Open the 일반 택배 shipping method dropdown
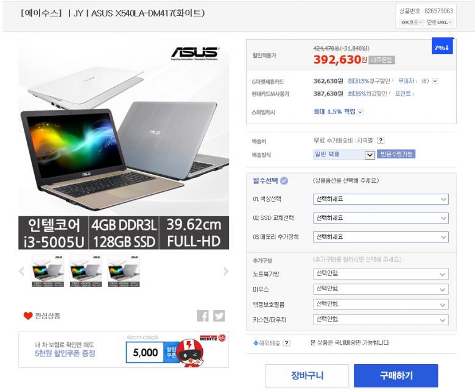The width and height of the screenshot is (475, 391). coord(344,155)
